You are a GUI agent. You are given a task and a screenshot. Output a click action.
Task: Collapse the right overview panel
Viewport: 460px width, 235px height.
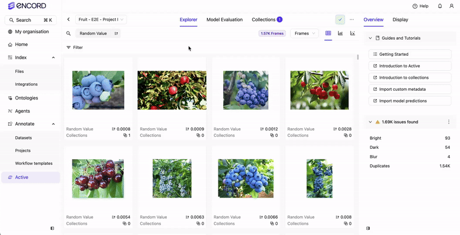(x=368, y=228)
